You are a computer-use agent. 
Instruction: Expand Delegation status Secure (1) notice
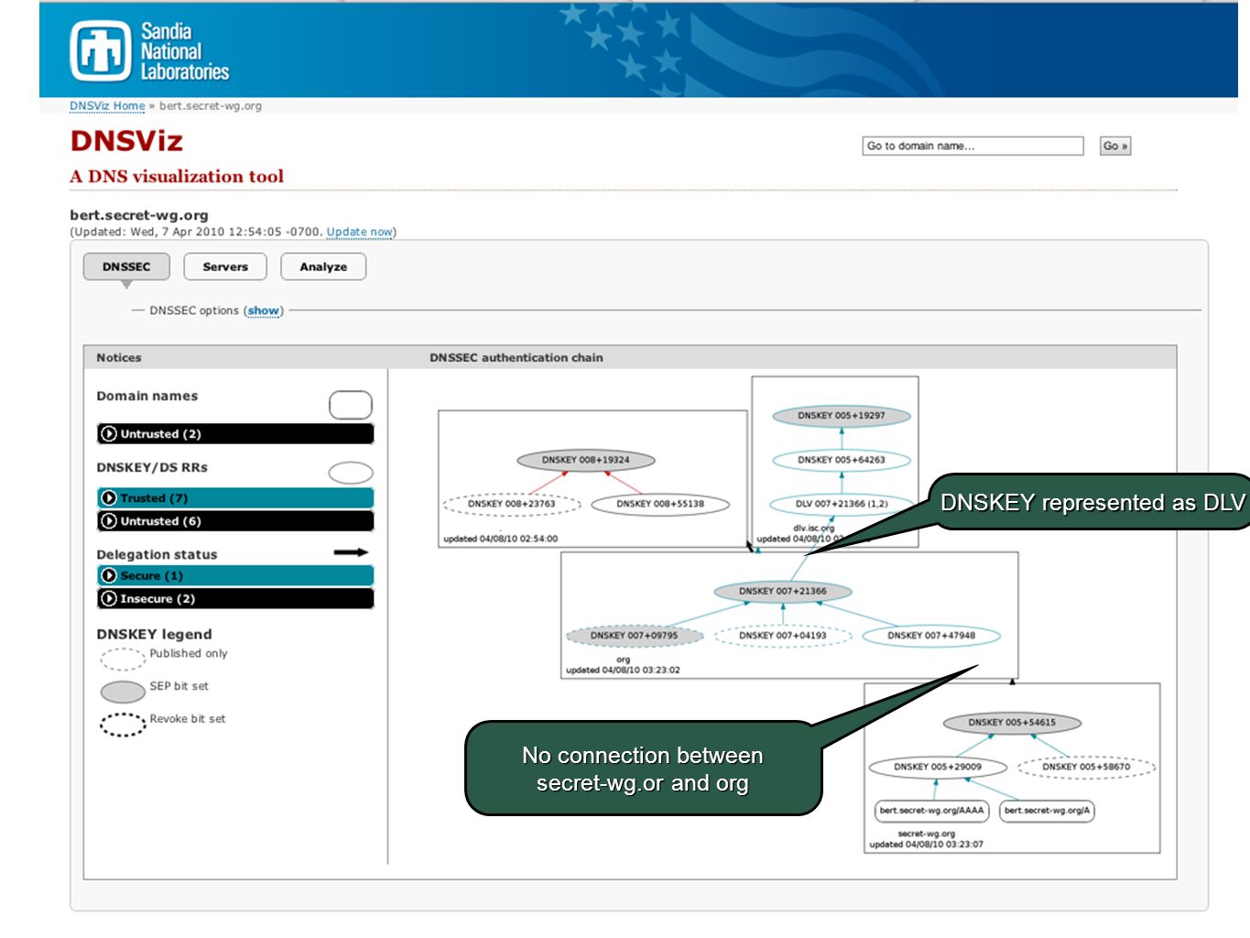[x=235, y=575]
